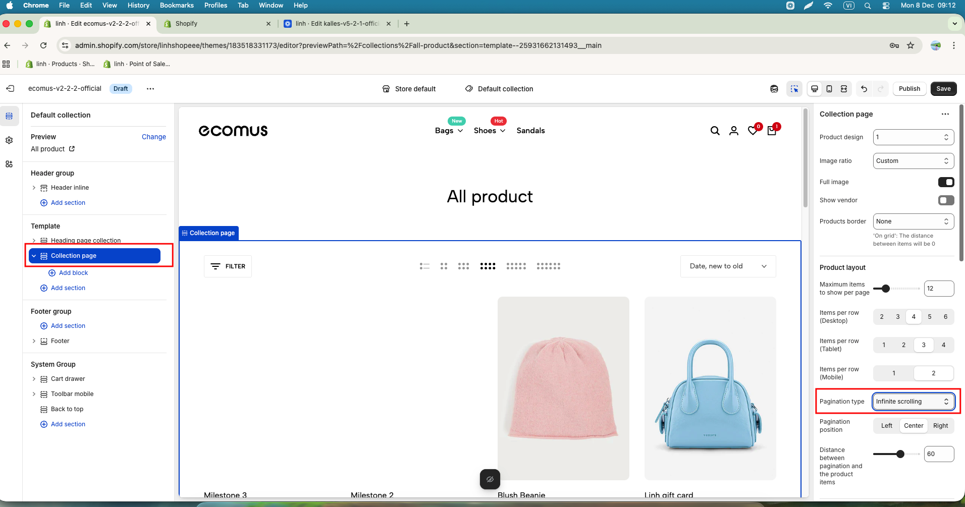Expand the Header inline section

point(34,188)
